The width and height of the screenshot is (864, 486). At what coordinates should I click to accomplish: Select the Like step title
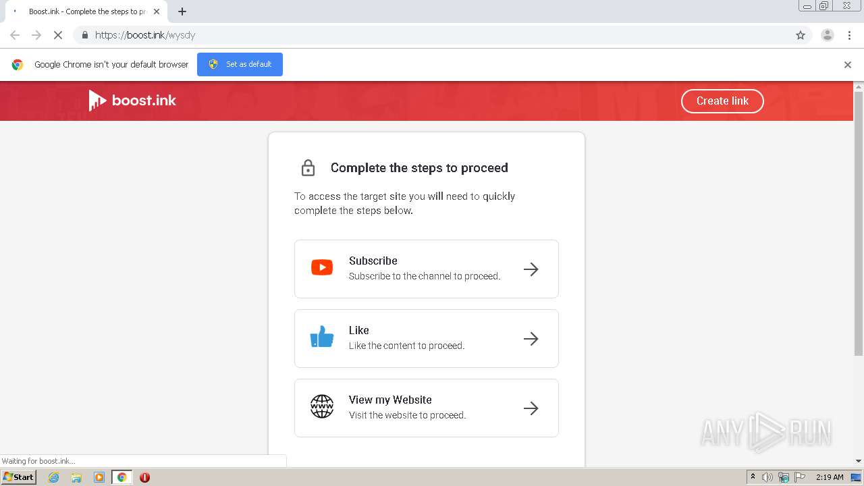(x=359, y=330)
